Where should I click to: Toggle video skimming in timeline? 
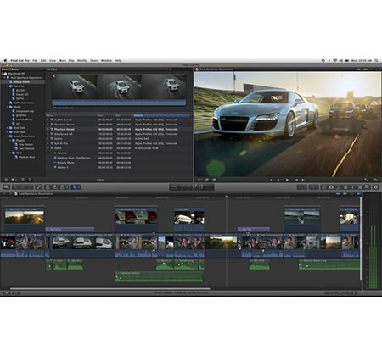coord(338,194)
